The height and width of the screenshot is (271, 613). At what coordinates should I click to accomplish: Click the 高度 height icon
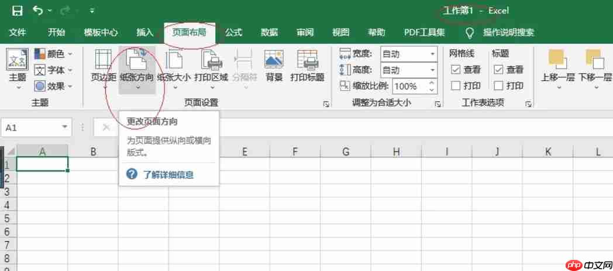(345, 70)
